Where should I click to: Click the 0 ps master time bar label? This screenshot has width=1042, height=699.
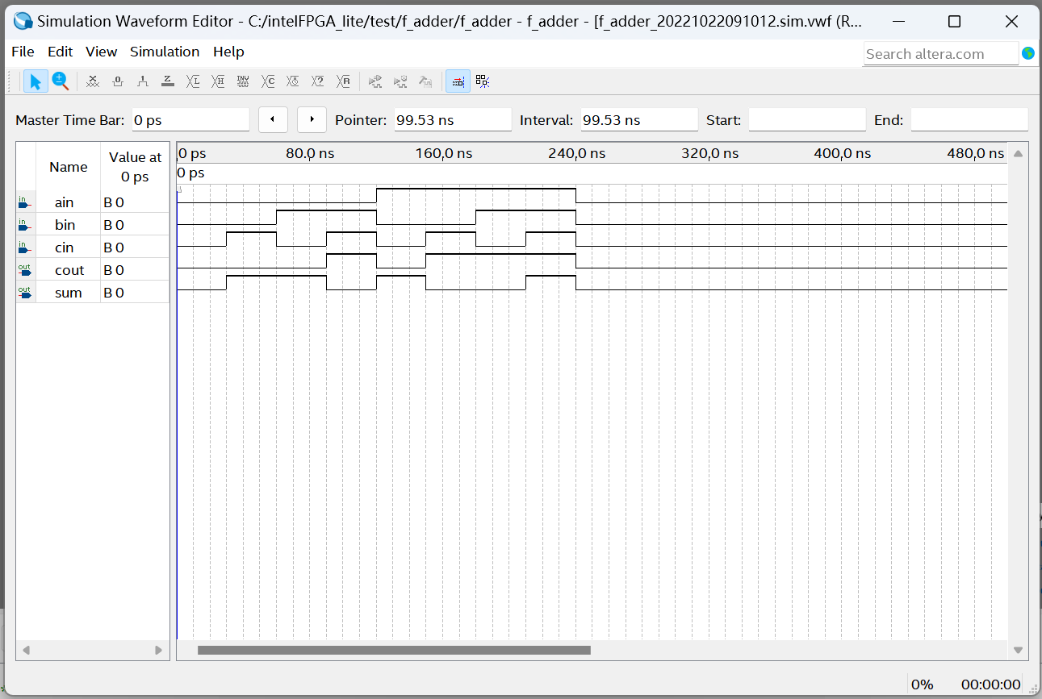click(191, 173)
